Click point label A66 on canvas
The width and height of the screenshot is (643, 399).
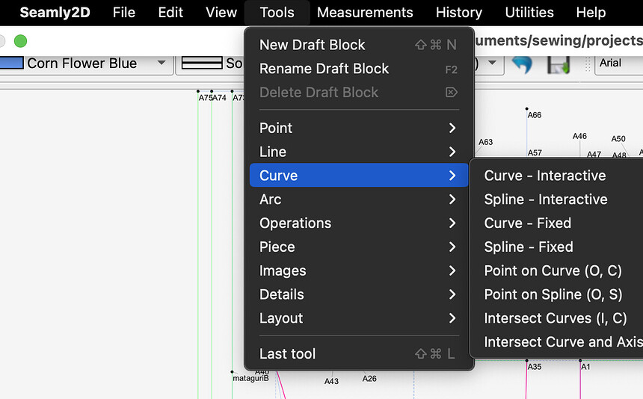535,115
